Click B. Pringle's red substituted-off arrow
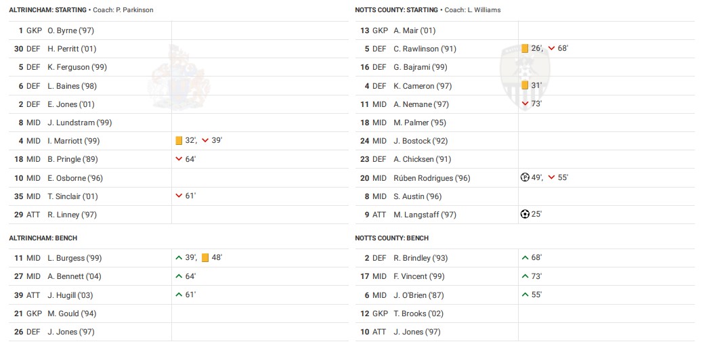 (x=179, y=159)
